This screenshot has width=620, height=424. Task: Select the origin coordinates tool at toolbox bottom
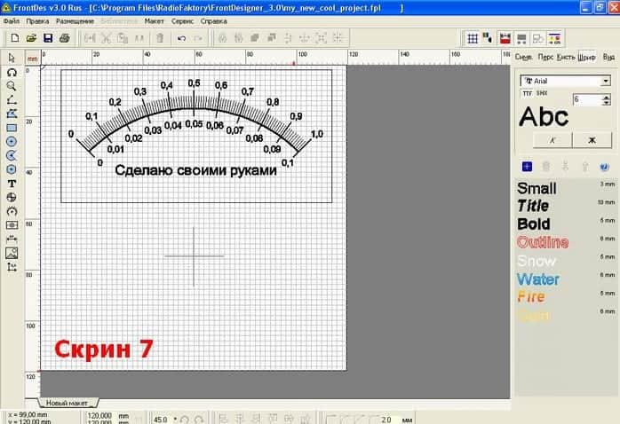pos(12,267)
